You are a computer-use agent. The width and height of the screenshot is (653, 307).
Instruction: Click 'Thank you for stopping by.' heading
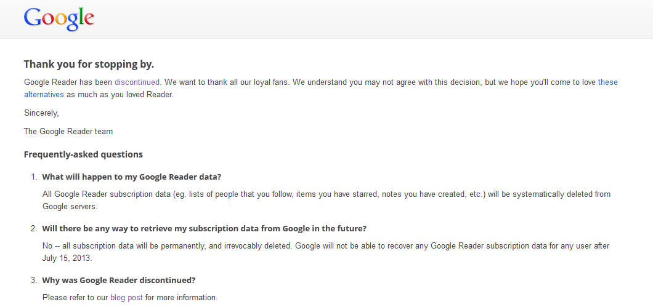coord(89,64)
